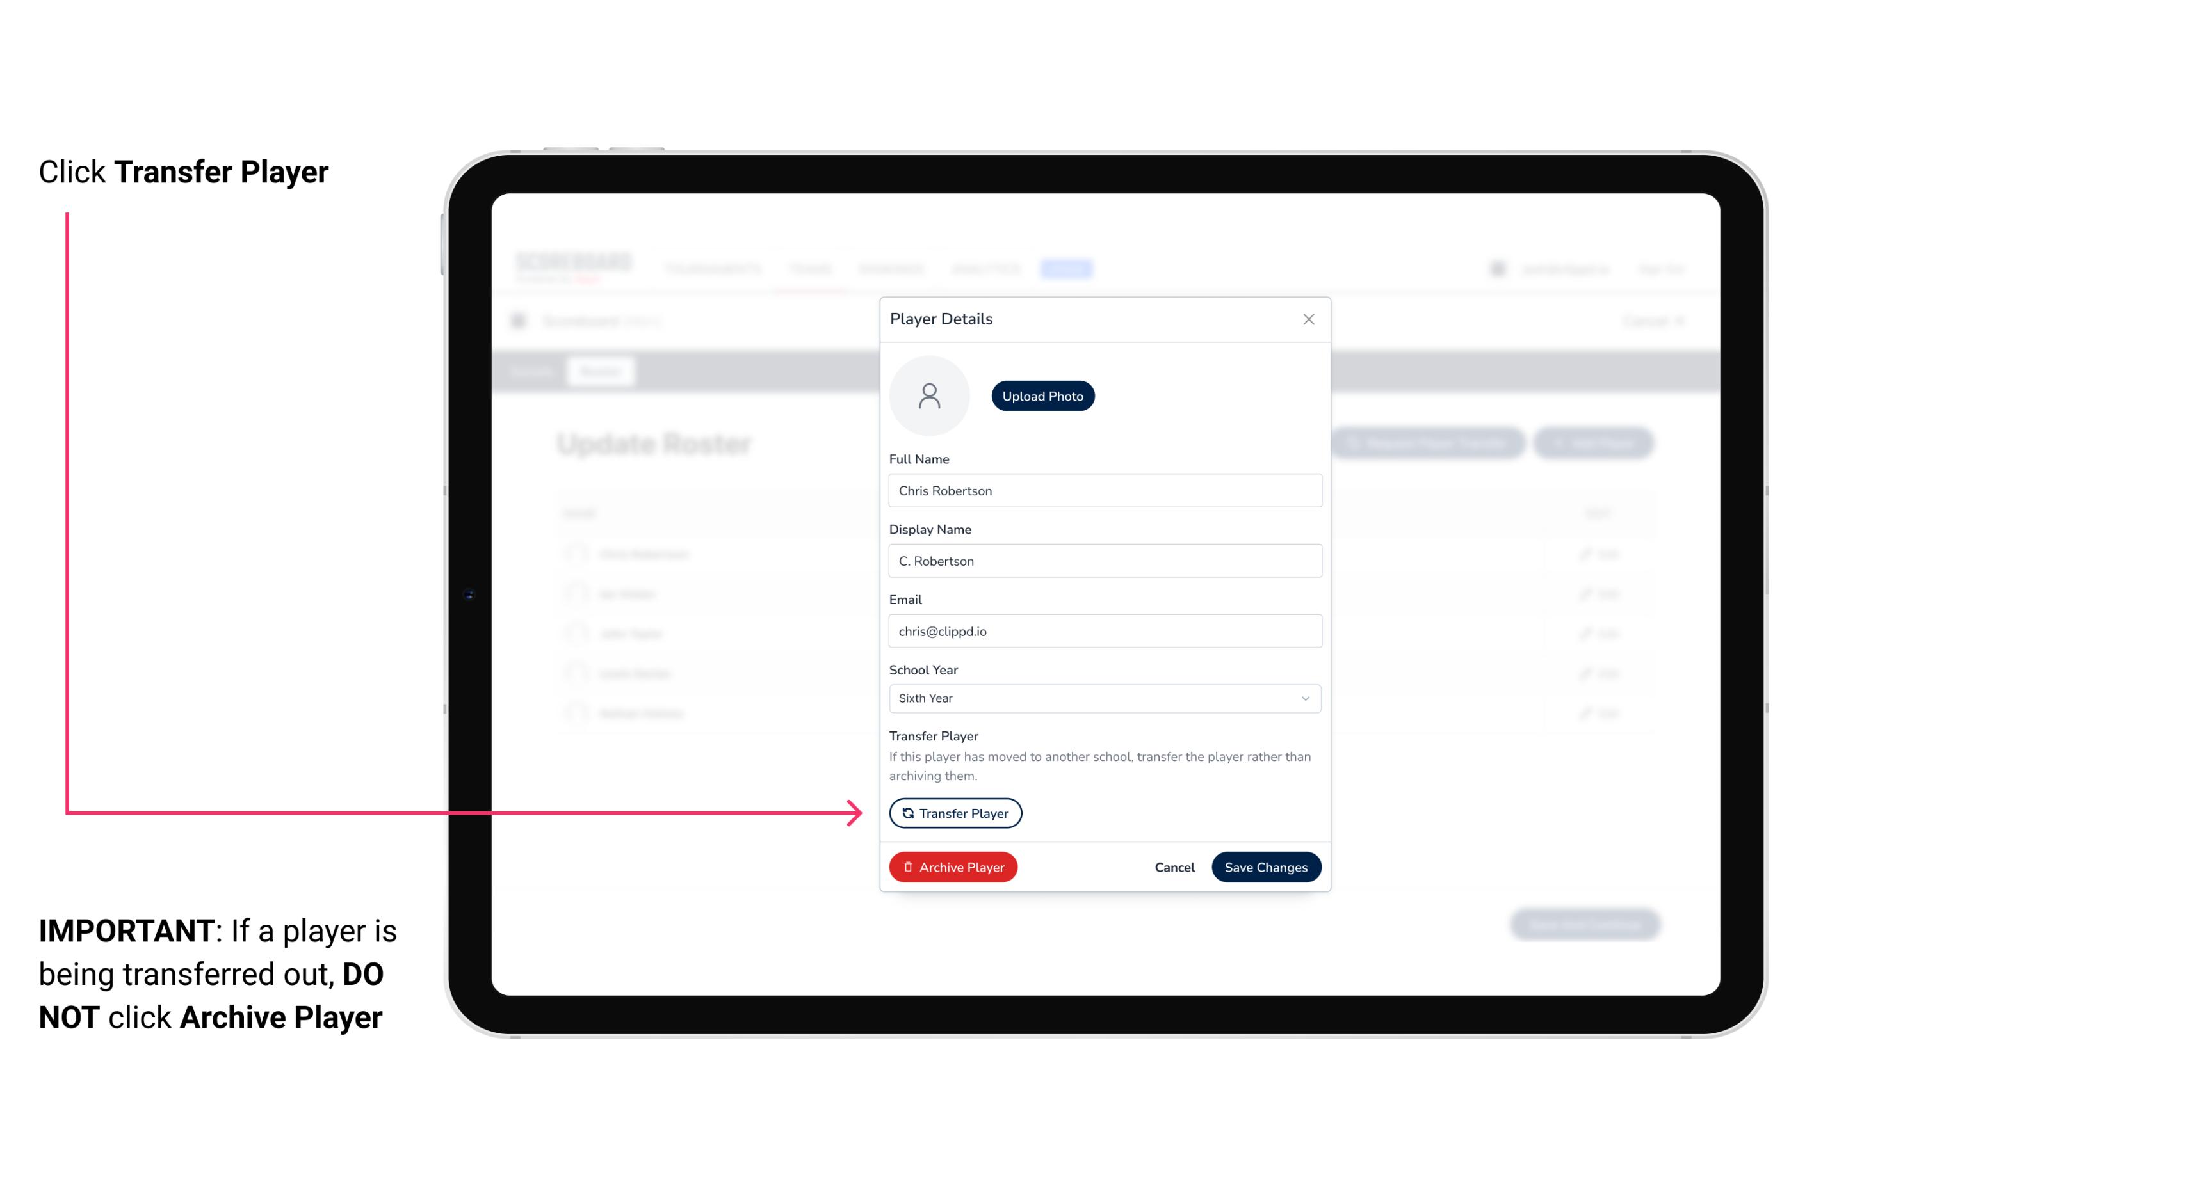
Task: Click the Email input field
Action: click(1105, 630)
